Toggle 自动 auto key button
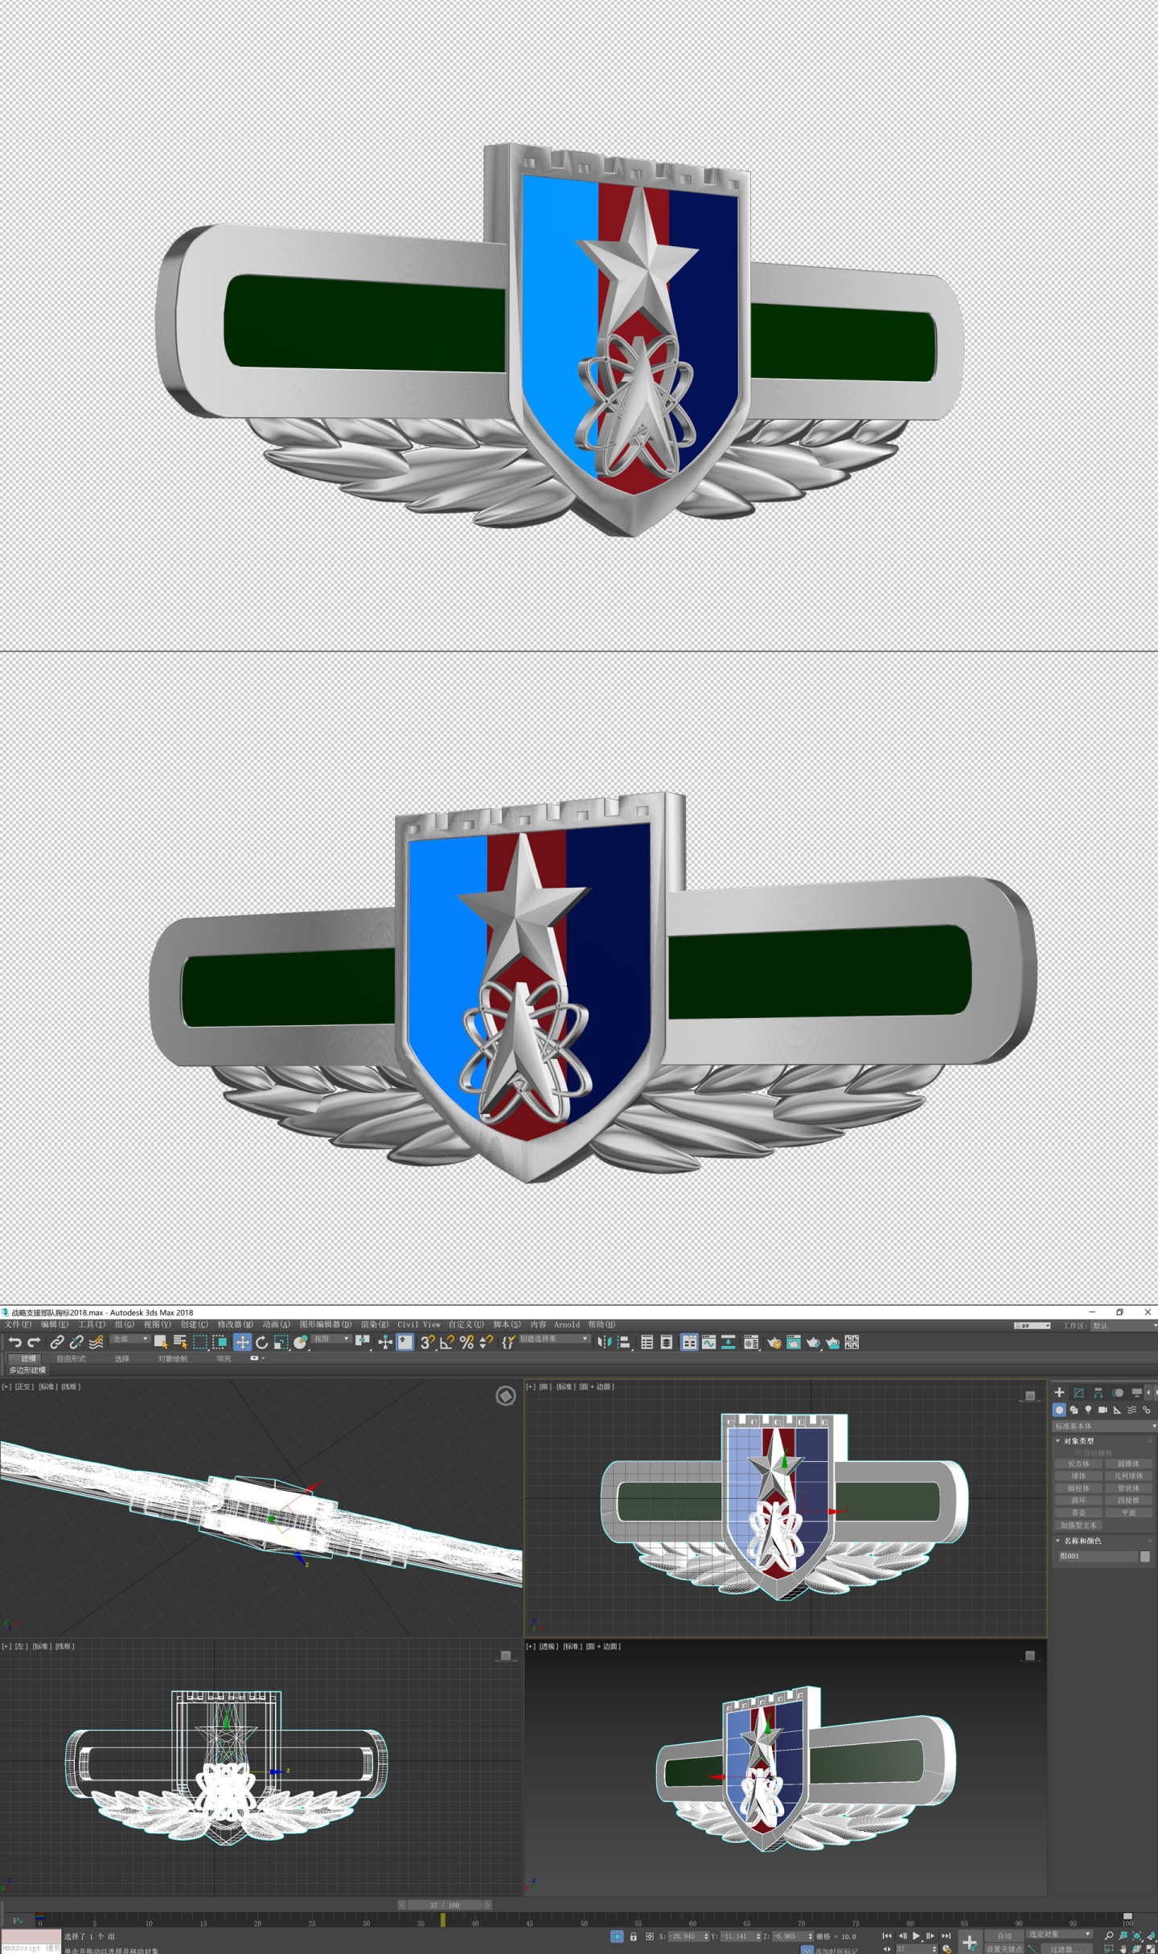Viewport: 1158px width, 1954px height. [1004, 1936]
